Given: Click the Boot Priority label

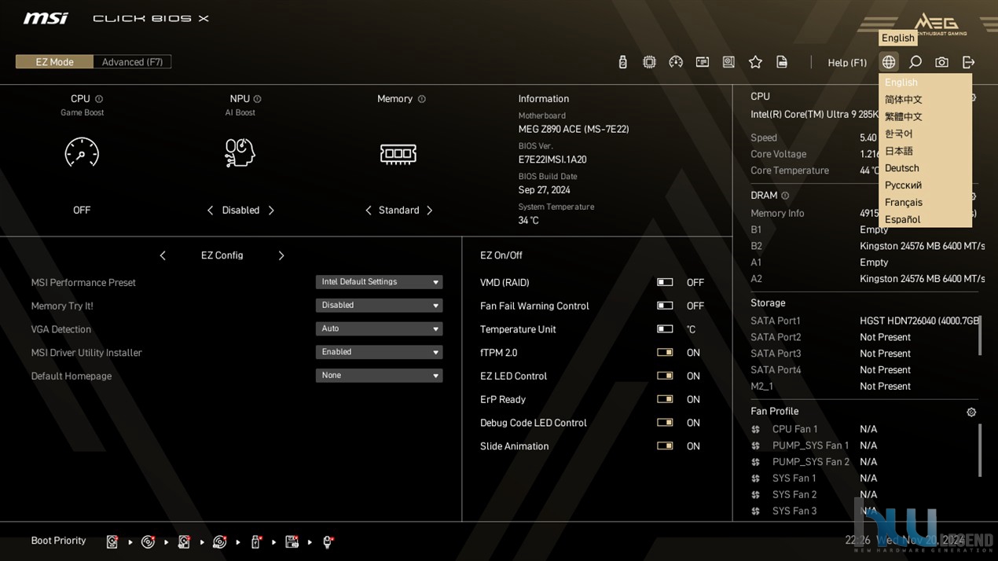Looking at the screenshot, I should click(x=58, y=541).
